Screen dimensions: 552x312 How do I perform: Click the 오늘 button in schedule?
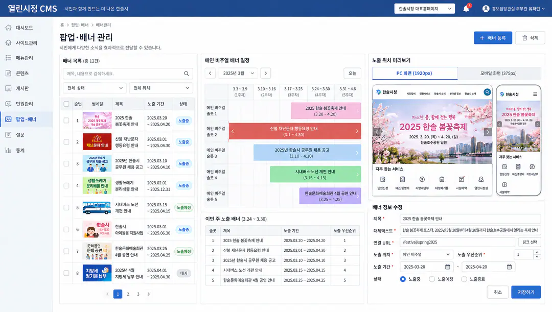(352, 73)
